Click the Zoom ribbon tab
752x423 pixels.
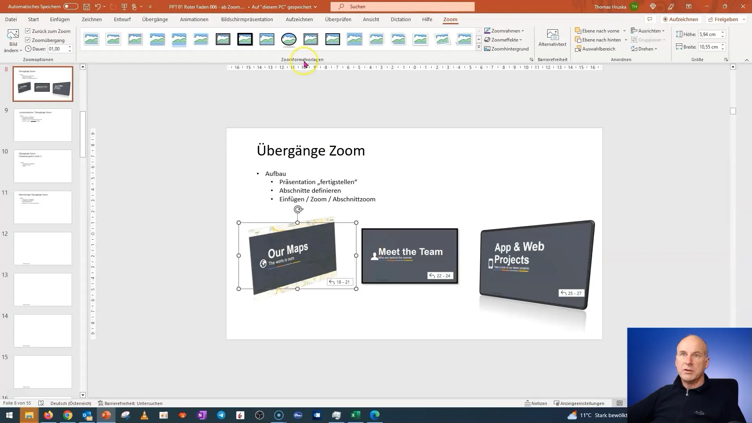tap(451, 19)
